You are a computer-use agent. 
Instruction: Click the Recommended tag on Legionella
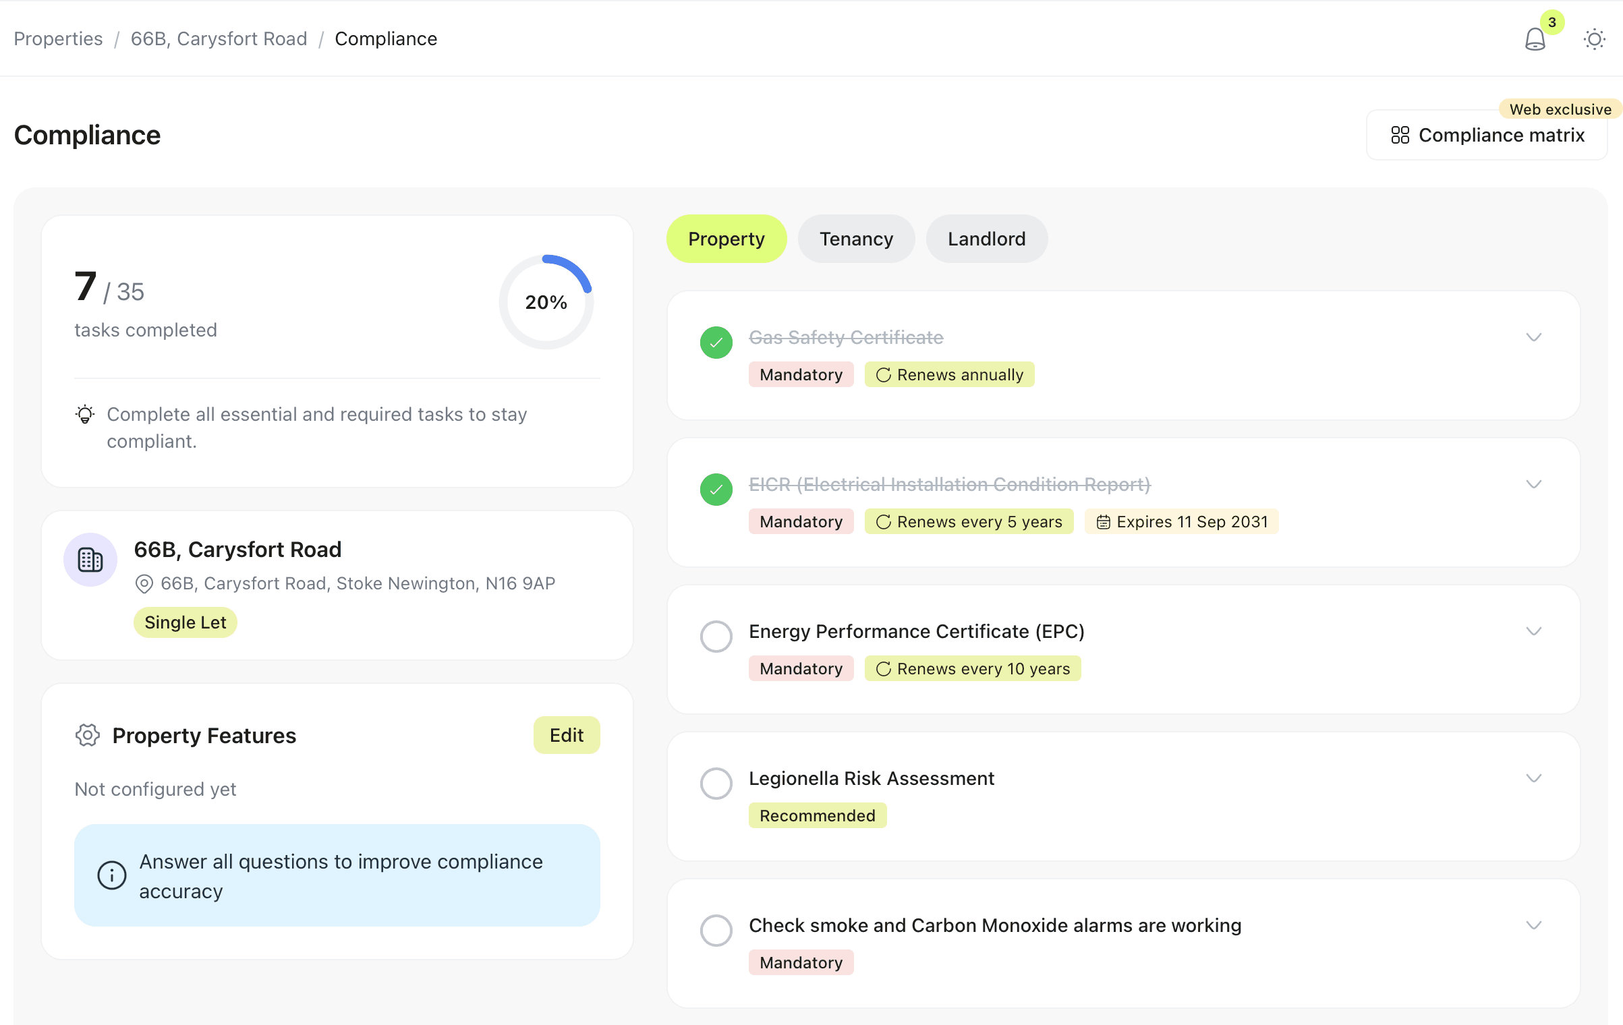coord(818,816)
